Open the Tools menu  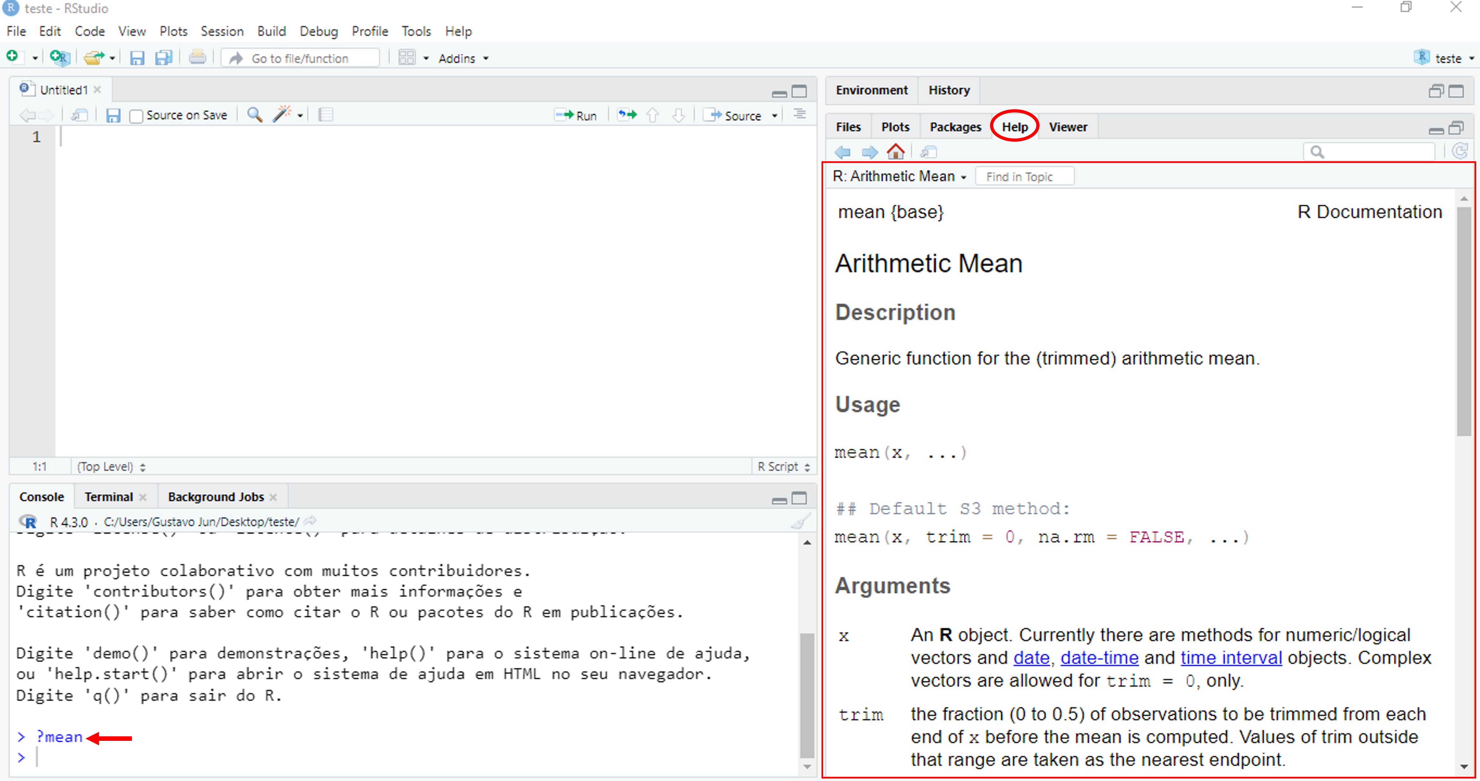pos(416,31)
